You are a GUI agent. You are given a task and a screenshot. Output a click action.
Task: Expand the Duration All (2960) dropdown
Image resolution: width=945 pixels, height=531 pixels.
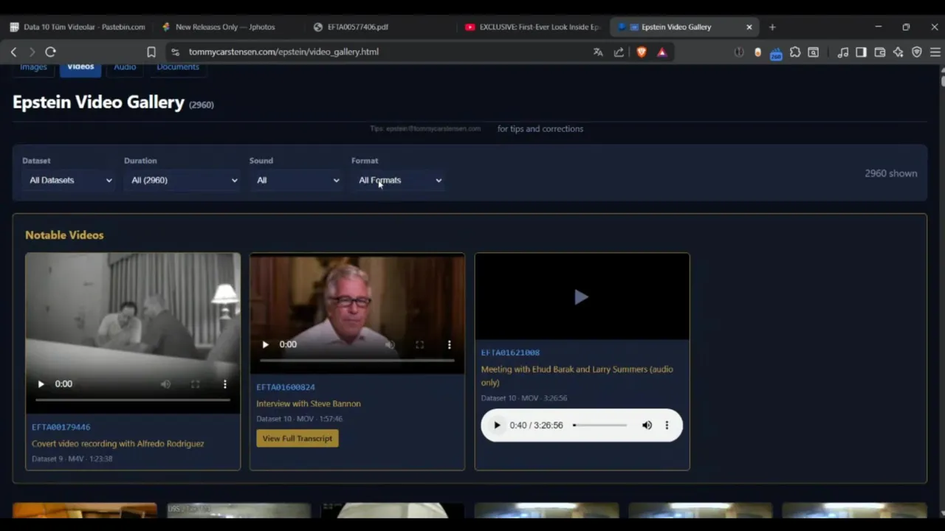coord(184,180)
